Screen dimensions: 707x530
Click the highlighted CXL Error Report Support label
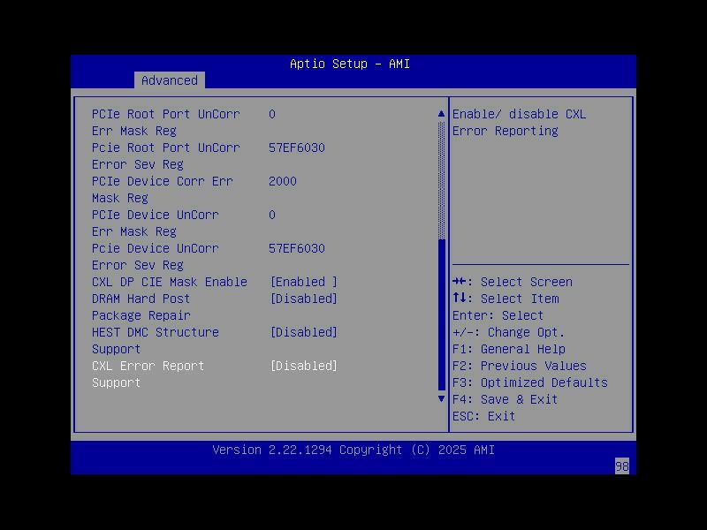tap(148, 375)
